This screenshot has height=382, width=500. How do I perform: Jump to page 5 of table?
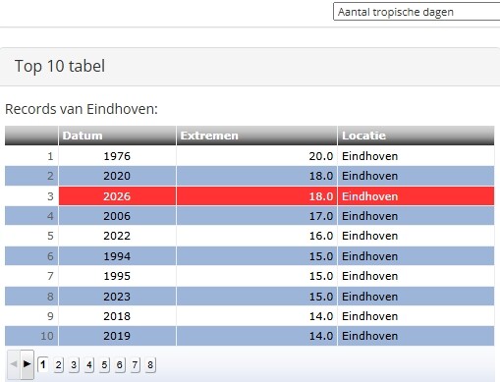pyautogui.click(x=104, y=364)
